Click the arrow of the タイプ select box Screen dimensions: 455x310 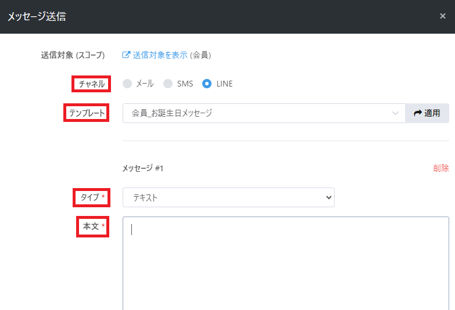[x=329, y=197]
